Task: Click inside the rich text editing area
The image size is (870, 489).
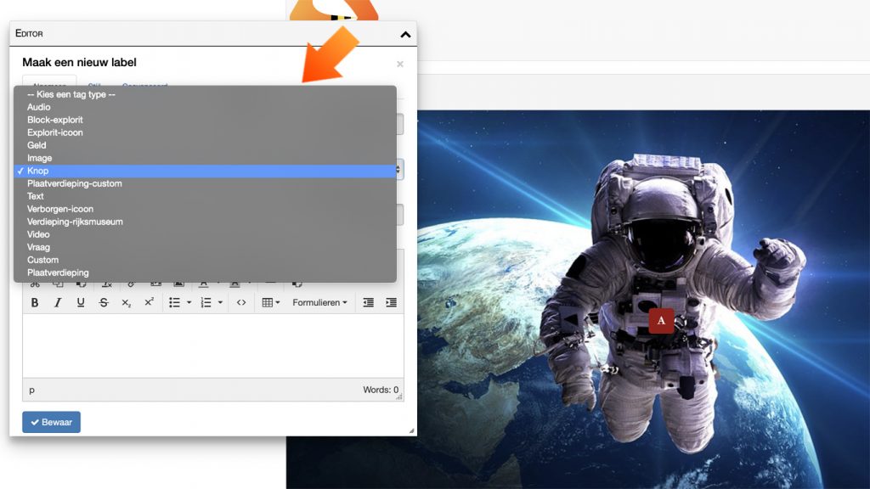Action: [213, 346]
